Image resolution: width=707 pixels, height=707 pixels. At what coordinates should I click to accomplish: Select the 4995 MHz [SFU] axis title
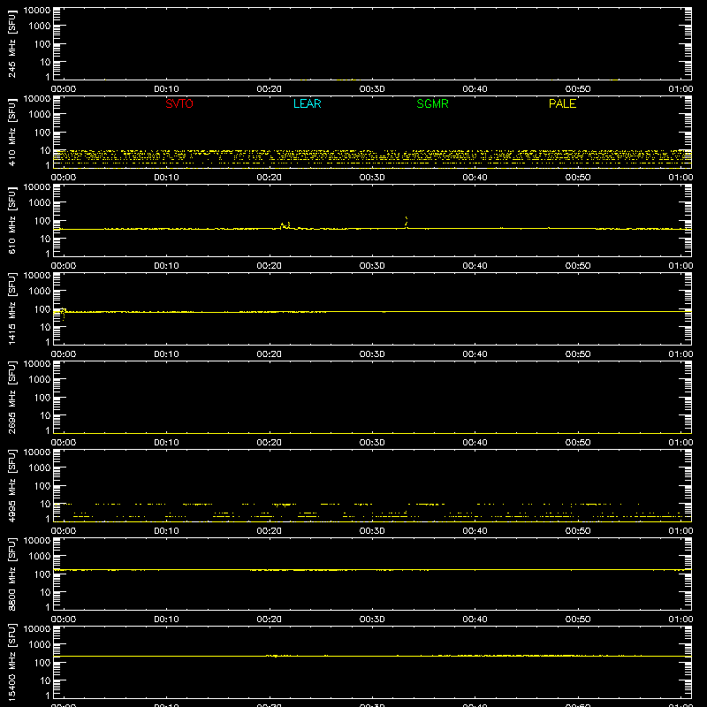click(12, 486)
